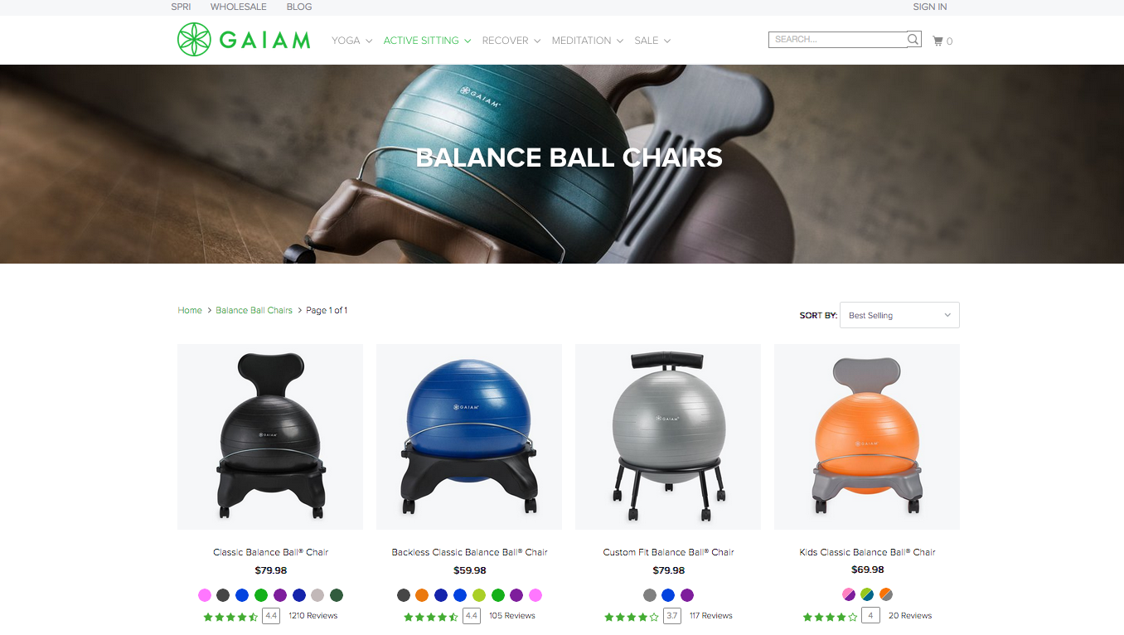The image size is (1124, 635).
Task: Expand the Yoga menu
Action: coord(351,41)
